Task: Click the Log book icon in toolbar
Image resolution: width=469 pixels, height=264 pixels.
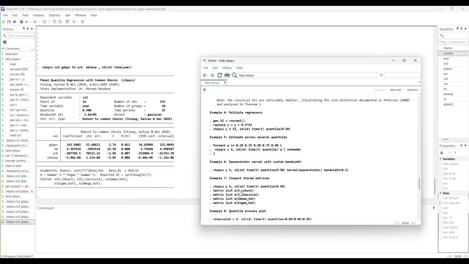Action: click(22, 22)
